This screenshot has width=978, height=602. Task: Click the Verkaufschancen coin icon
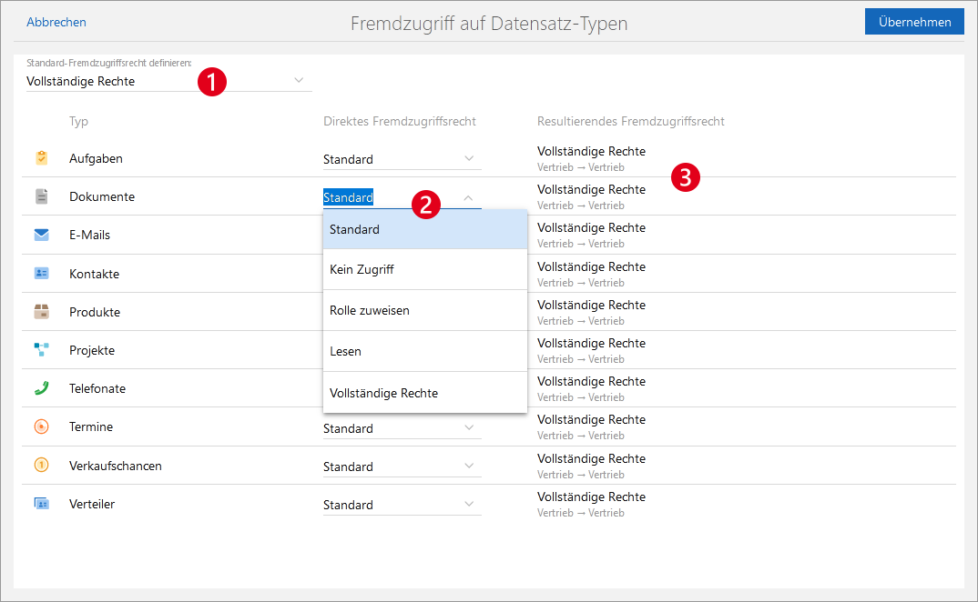(41, 466)
